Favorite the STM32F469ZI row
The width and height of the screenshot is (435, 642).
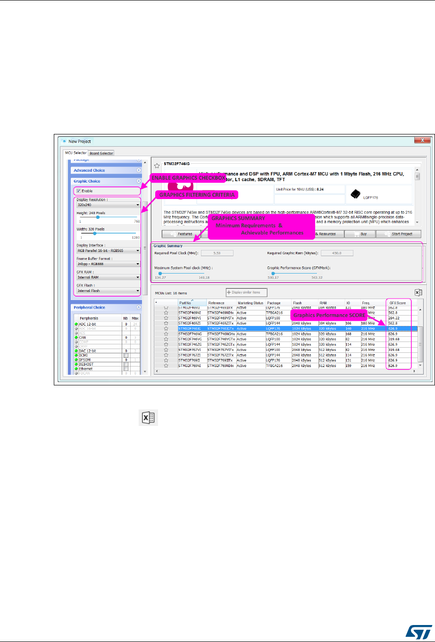click(166, 323)
